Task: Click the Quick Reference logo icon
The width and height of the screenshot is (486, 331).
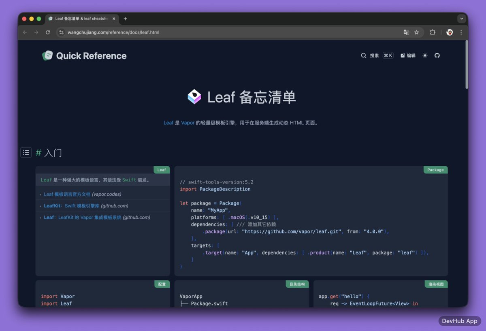Action: (x=47, y=56)
